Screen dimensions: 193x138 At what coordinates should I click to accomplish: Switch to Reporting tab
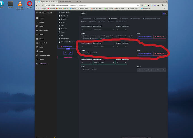[124, 18]
